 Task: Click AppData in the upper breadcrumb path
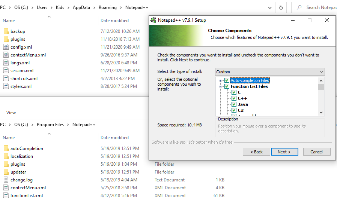[81, 7]
